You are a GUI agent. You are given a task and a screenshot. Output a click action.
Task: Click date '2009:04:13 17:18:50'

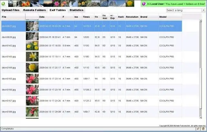tap(50, 45)
